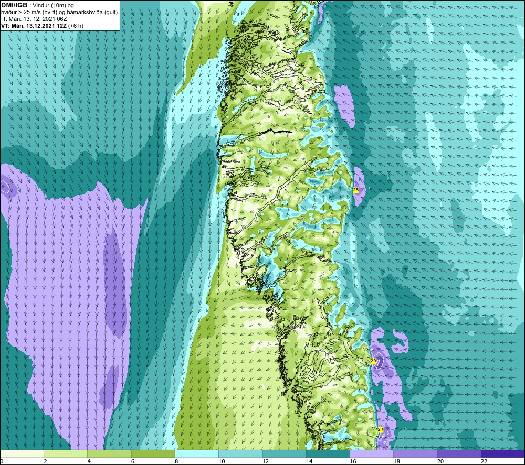Click the legend tick label 22

tap(484, 461)
